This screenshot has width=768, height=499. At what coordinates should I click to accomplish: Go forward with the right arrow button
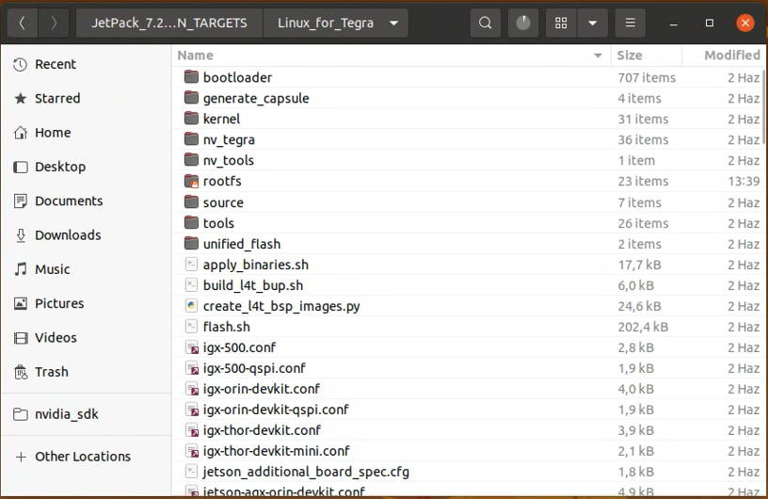click(x=54, y=23)
